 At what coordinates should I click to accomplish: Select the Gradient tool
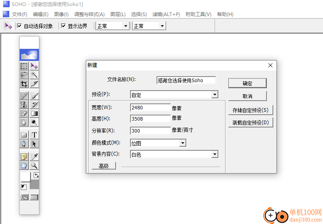coord(34,113)
